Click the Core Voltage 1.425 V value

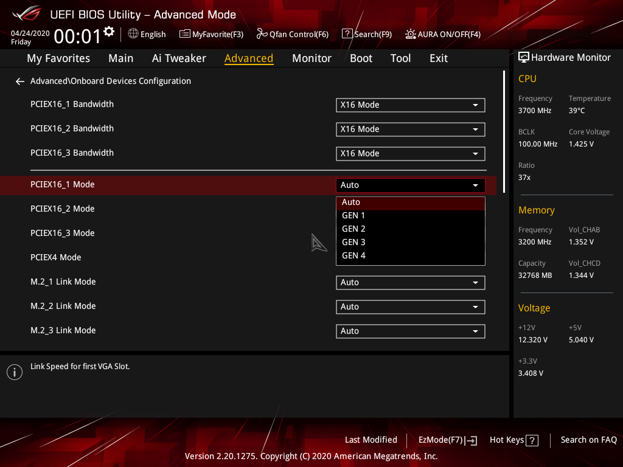581,144
